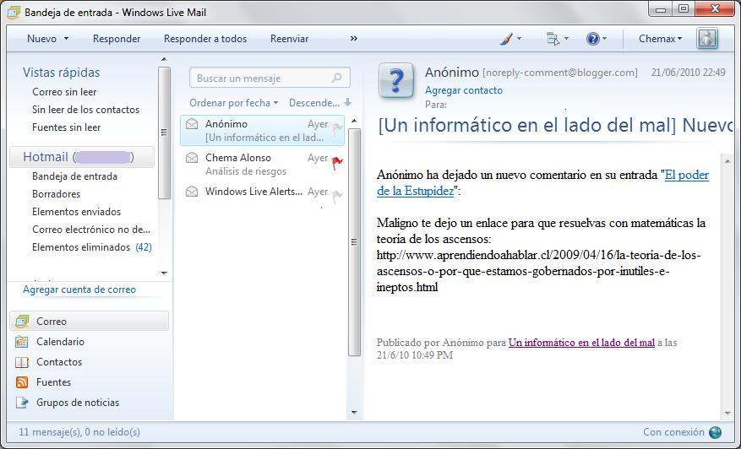The height and width of the screenshot is (449, 741).
Task: Open the layout menus icon
Action: point(557,39)
